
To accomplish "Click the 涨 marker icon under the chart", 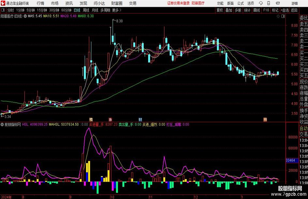I will tap(110, 119).
